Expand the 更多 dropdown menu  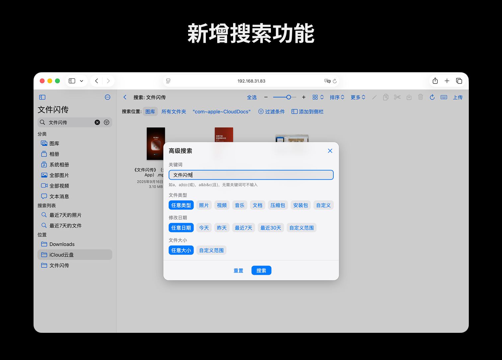coord(358,97)
